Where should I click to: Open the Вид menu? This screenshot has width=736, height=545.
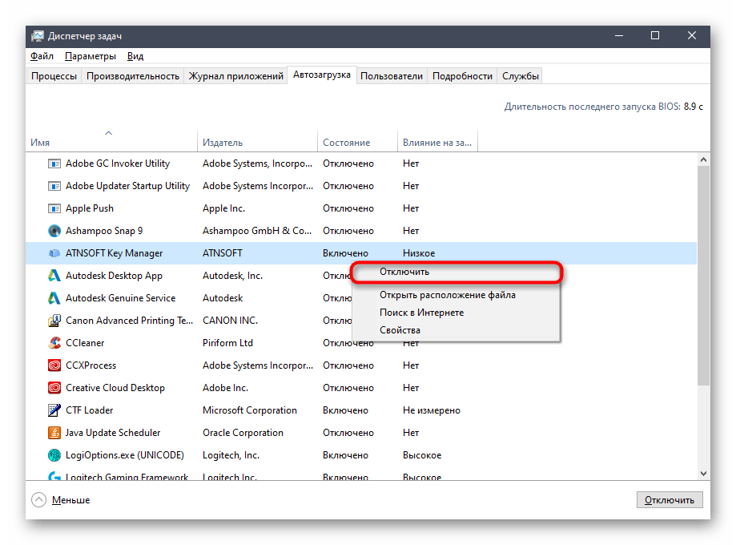[135, 56]
